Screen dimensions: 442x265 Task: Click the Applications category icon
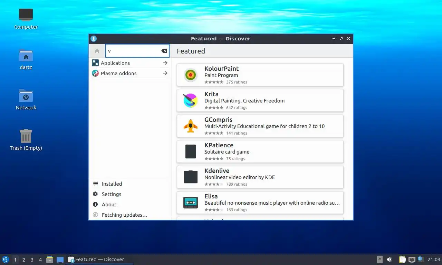pyautogui.click(x=95, y=63)
